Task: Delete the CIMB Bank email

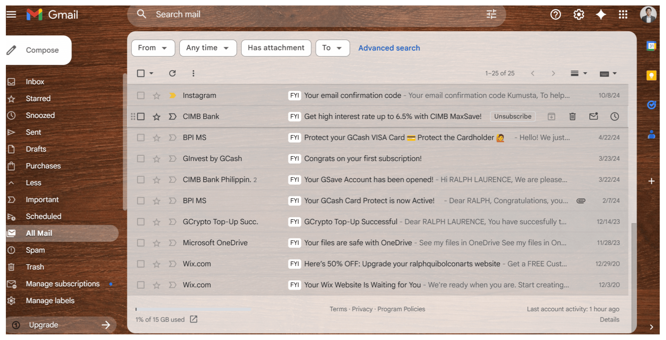Action: tap(573, 117)
